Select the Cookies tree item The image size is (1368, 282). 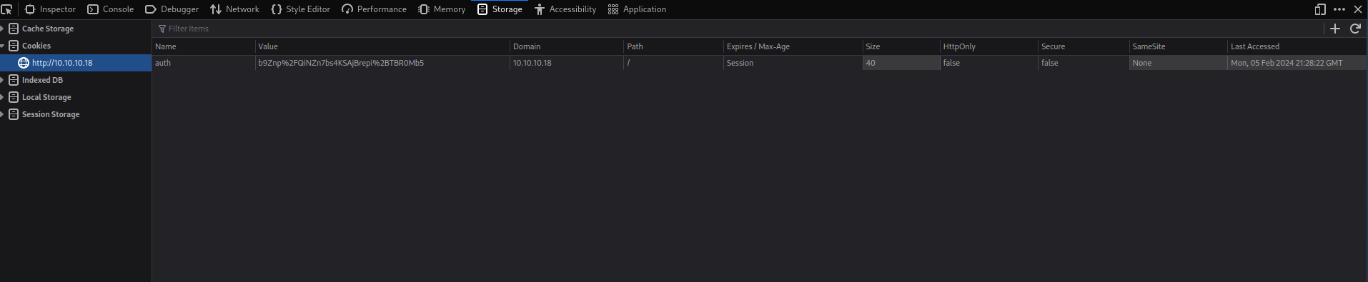[x=36, y=46]
